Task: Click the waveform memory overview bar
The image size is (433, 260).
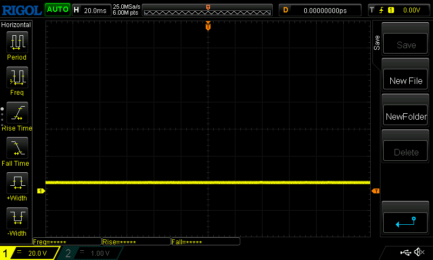Action: pyautogui.click(x=207, y=10)
